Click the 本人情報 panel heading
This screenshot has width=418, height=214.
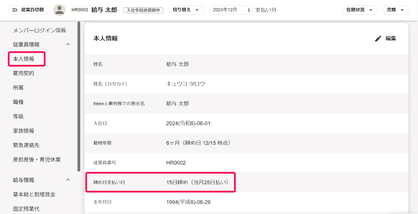click(106, 38)
